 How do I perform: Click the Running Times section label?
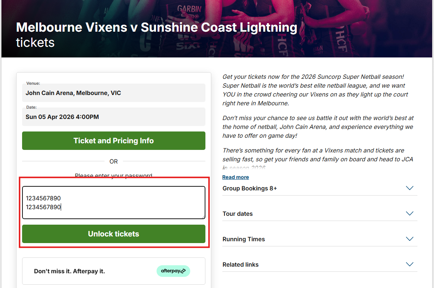(244, 239)
